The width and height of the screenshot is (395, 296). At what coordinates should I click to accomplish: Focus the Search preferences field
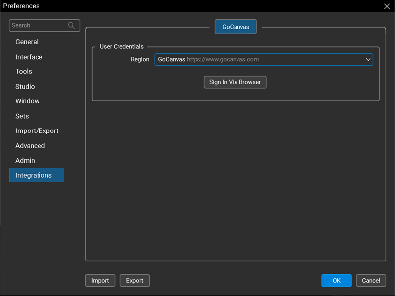(x=44, y=26)
